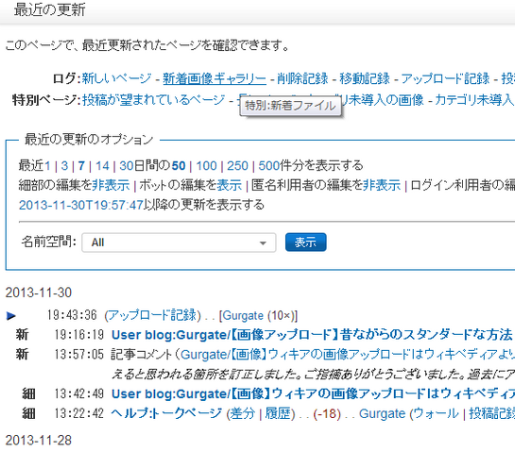Show changes since 2013-11-30T19:57:47

pos(81,205)
